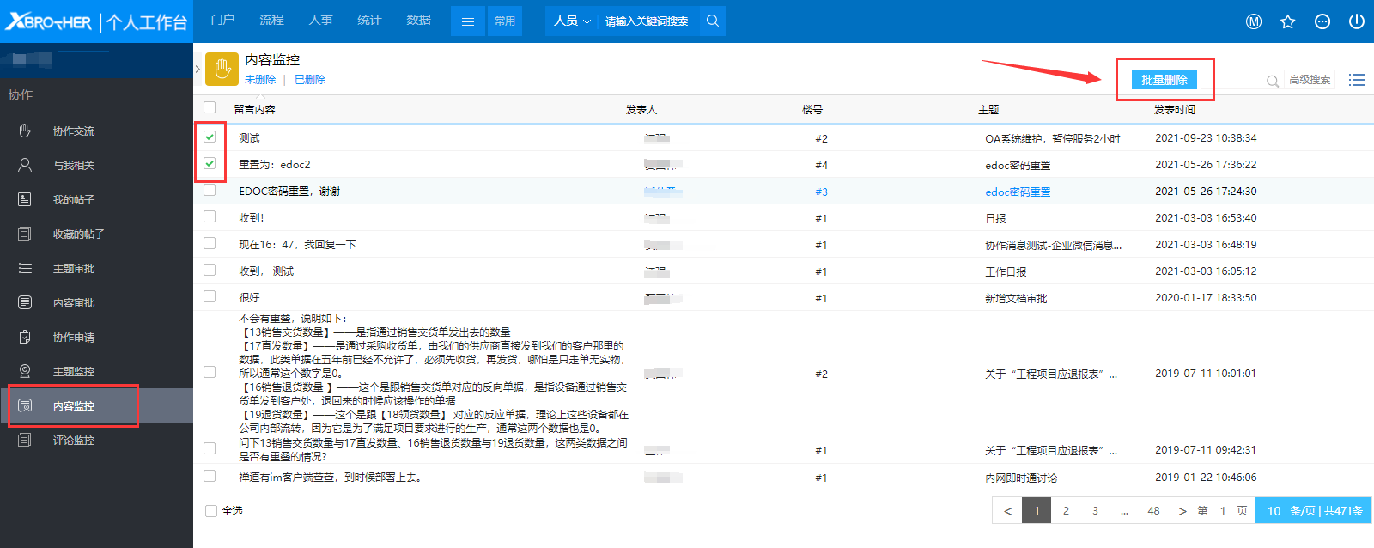Image resolution: width=1374 pixels, height=548 pixels.
Task: Open the favorites star icon
Action: (1287, 21)
